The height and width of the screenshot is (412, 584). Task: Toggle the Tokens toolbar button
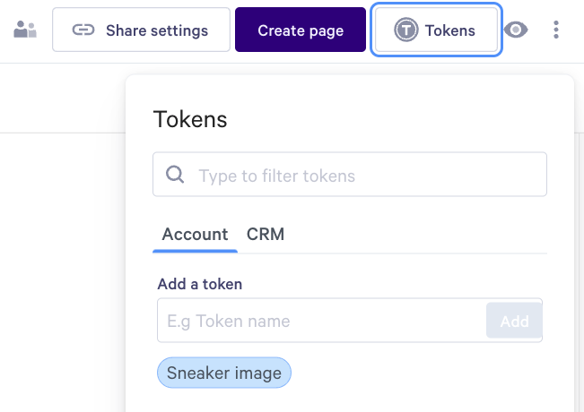pyautogui.click(x=436, y=30)
